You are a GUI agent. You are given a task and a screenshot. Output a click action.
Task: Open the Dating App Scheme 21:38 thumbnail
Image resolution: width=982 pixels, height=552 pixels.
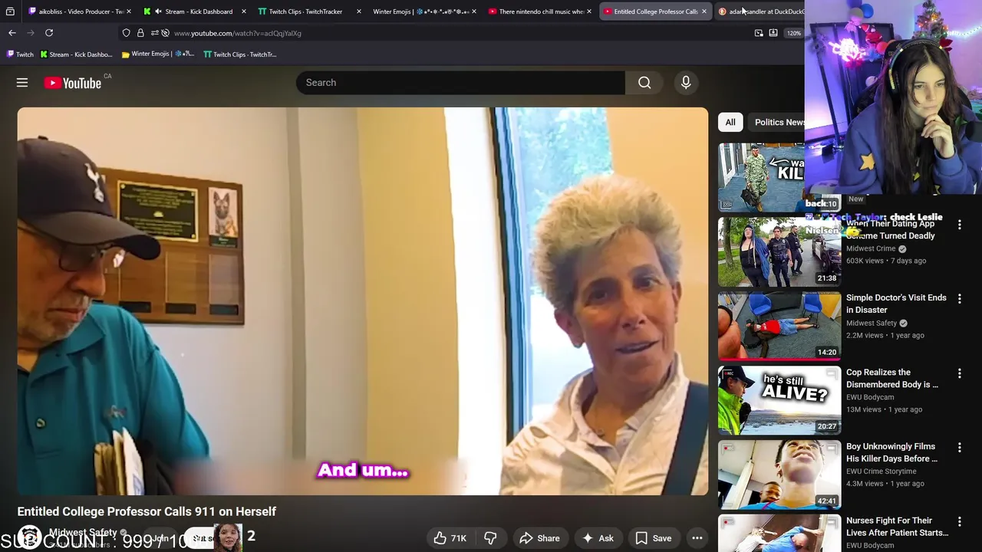779,251
